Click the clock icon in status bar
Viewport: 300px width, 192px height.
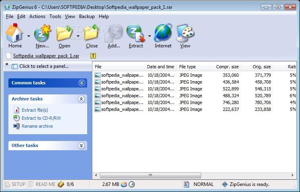(132, 184)
